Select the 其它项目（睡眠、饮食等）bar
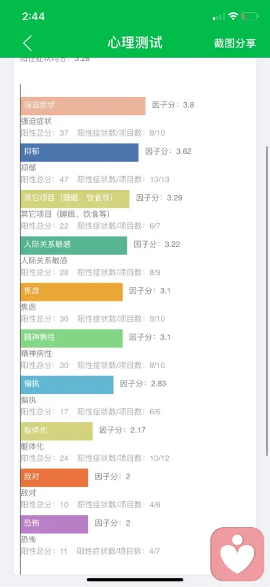This screenshot has height=587, width=270. pyautogui.click(x=75, y=199)
